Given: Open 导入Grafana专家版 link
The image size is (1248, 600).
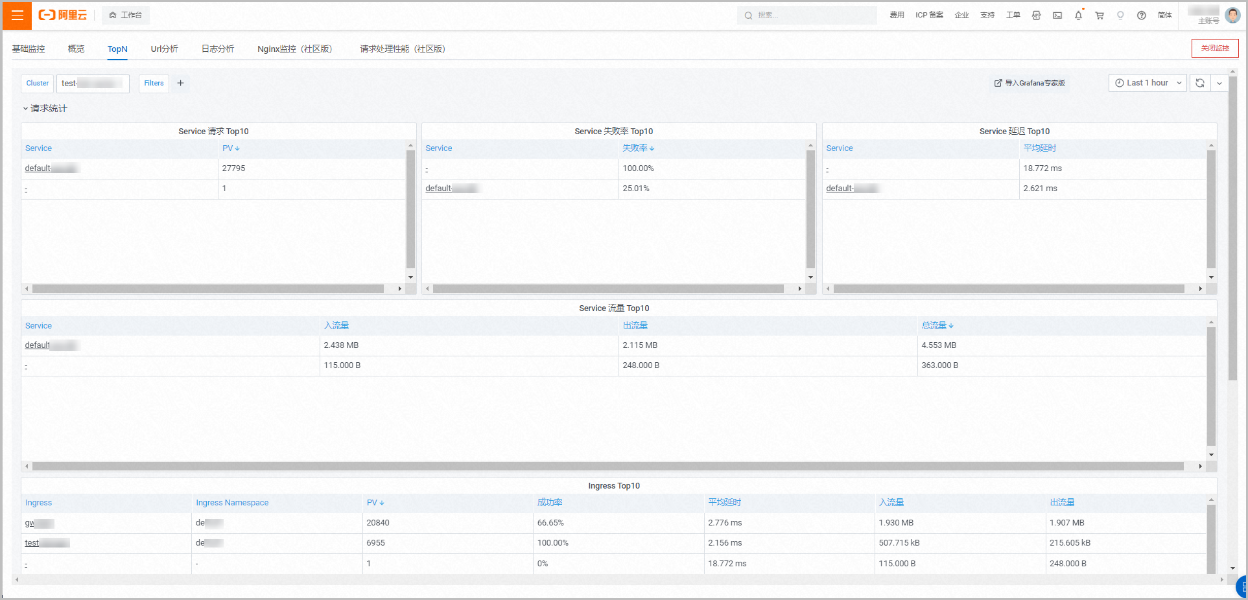Looking at the screenshot, I should pyautogui.click(x=1030, y=83).
